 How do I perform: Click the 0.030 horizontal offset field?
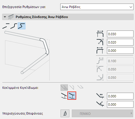click(x=120, y=34)
